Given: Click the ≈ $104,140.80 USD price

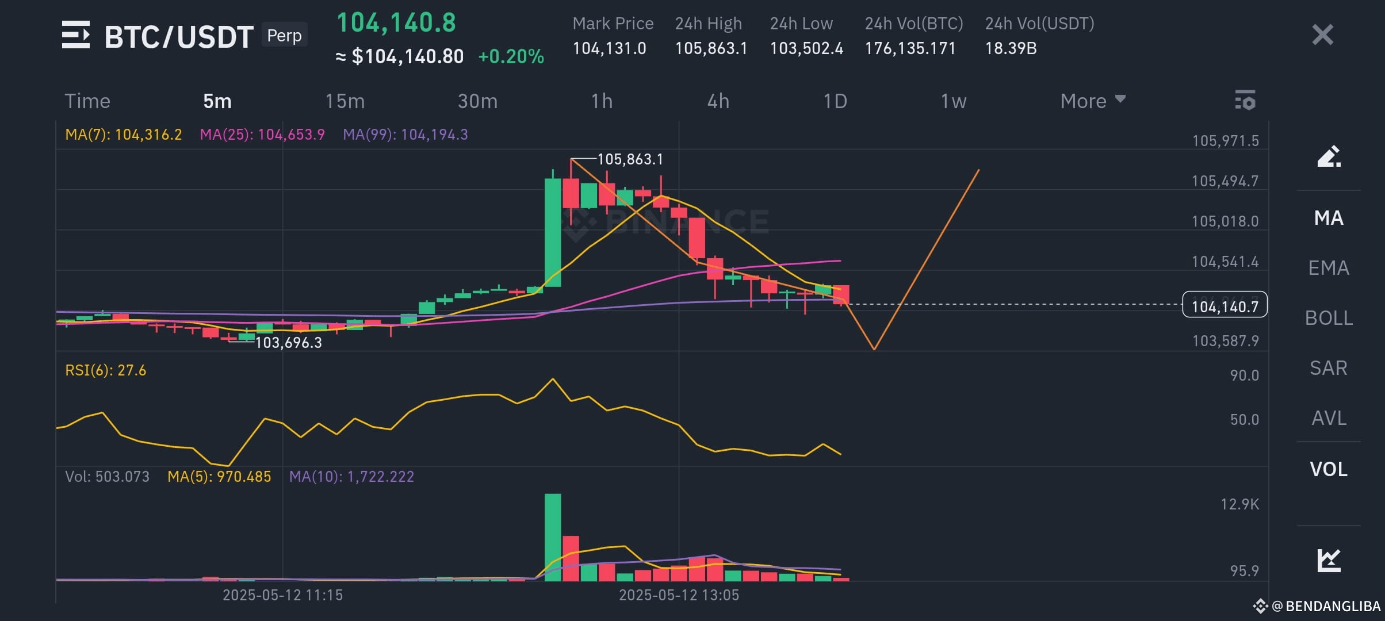Looking at the screenshot, I should pos(399,56).
